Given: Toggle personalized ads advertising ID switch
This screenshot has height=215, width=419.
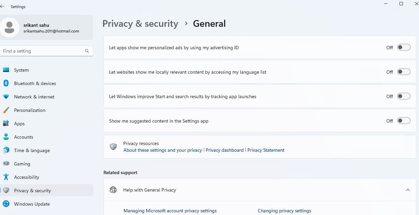Looking at the screenshot, I should point(404,48).
